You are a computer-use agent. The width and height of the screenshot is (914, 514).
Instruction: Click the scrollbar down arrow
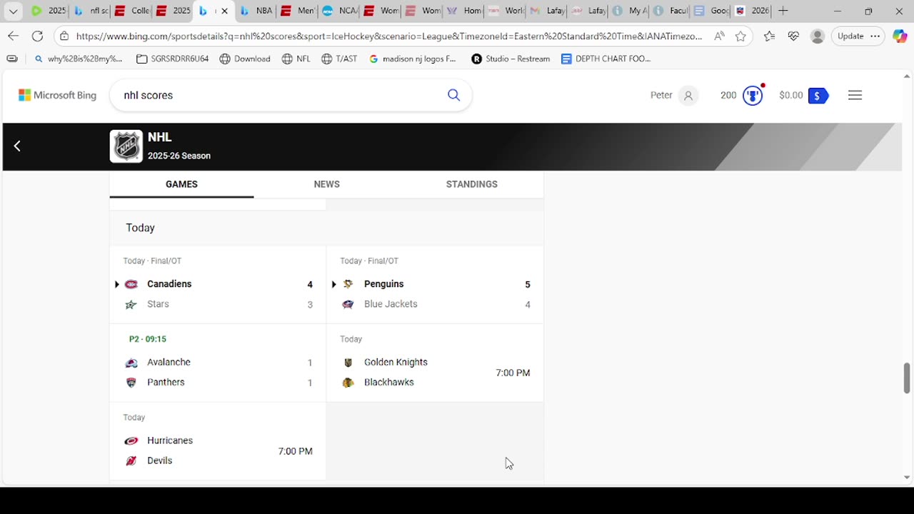pos(907,478)
